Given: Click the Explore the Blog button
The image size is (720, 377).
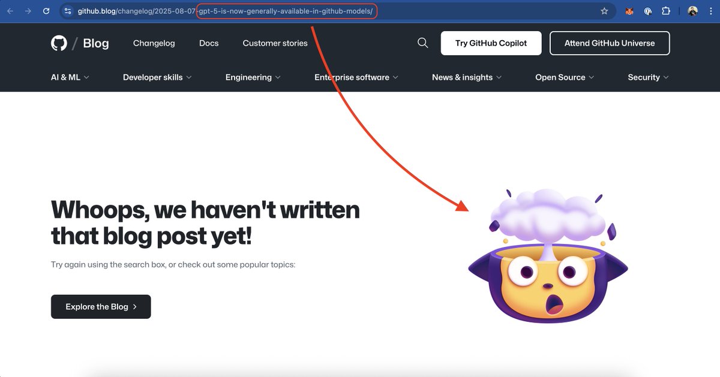Looking at the screenshot, I should (101, 306).
